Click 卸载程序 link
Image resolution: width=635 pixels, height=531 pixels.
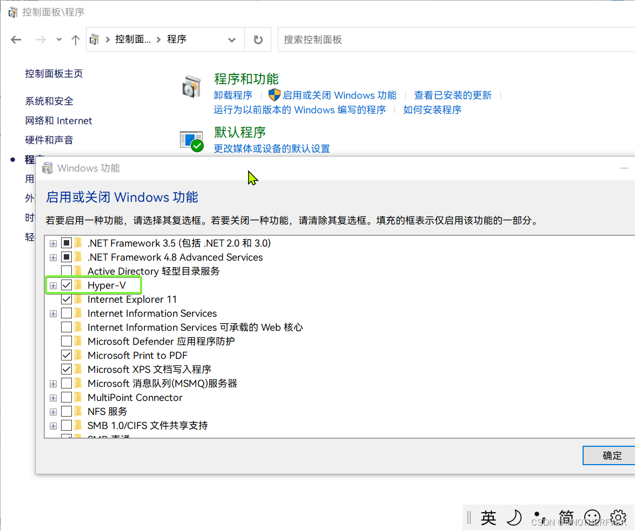[233, 96]
